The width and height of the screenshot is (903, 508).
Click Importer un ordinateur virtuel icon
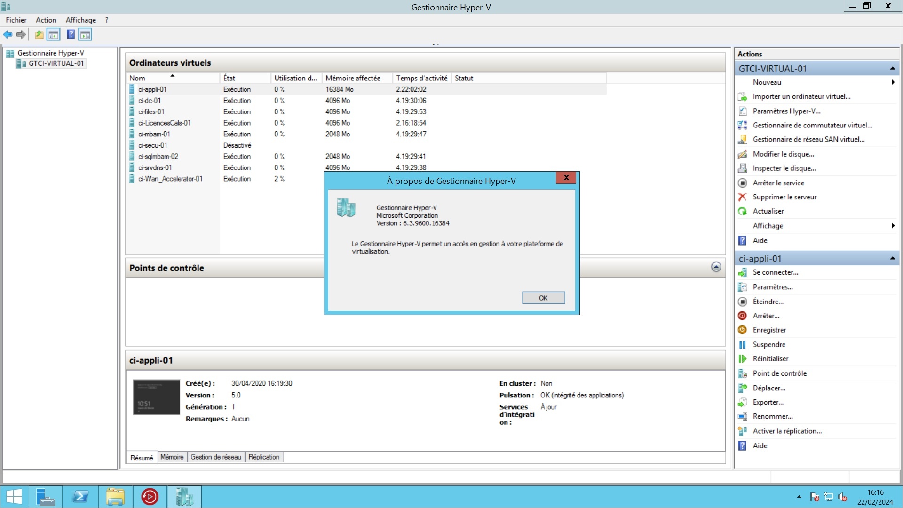tap(743, 96)
